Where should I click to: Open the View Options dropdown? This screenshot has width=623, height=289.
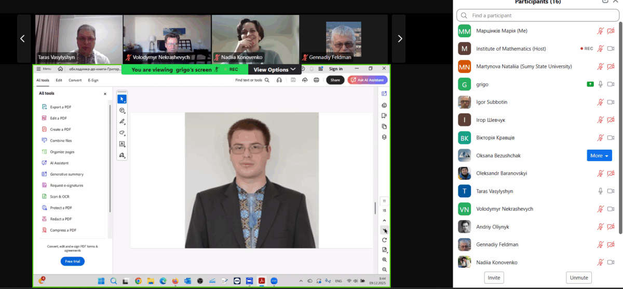point(274,69)
